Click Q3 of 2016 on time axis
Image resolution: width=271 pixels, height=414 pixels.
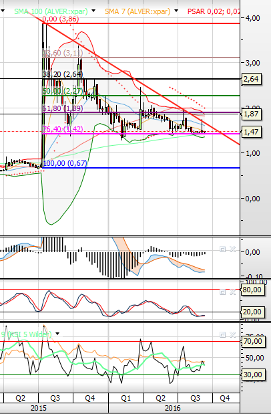coord(195,398)
